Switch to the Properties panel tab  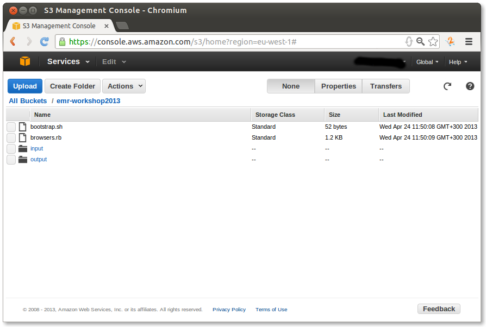338,86
